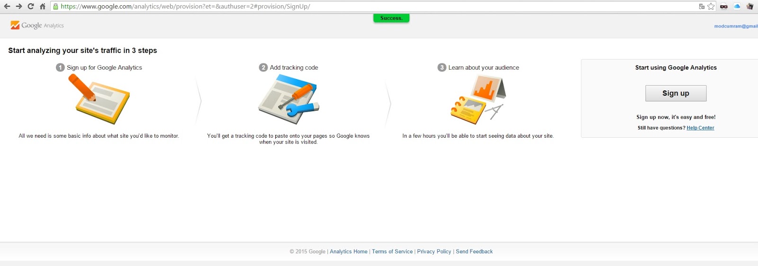Click the Google Analytics logo
The width and height of the screenshot is (758, 266).
click(37, 26)
